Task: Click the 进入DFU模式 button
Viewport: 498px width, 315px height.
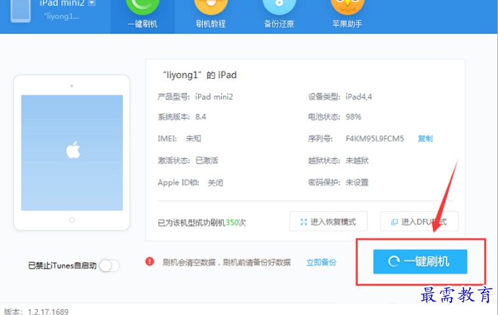Action: click(x=419, y=221)
